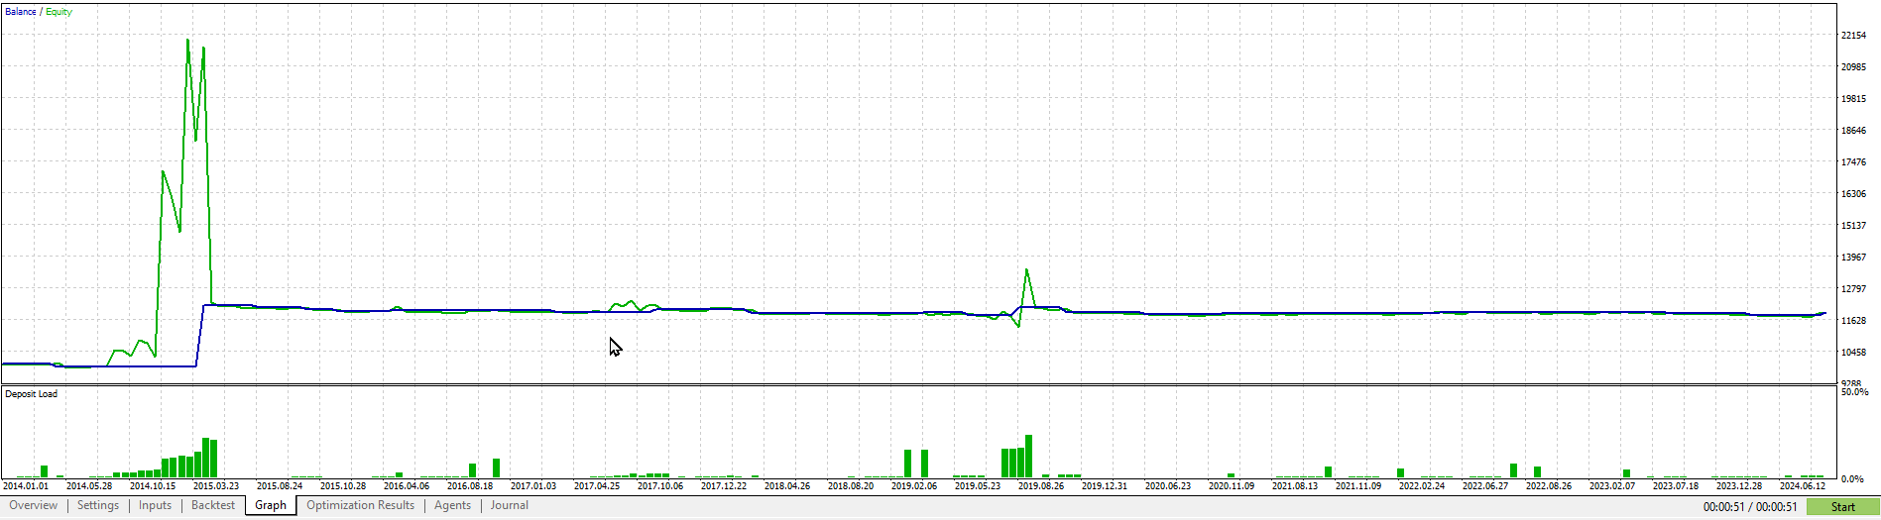Click the 2023.07.18 date label
The image size is (1881, 520).
(x=1676, y=486)
